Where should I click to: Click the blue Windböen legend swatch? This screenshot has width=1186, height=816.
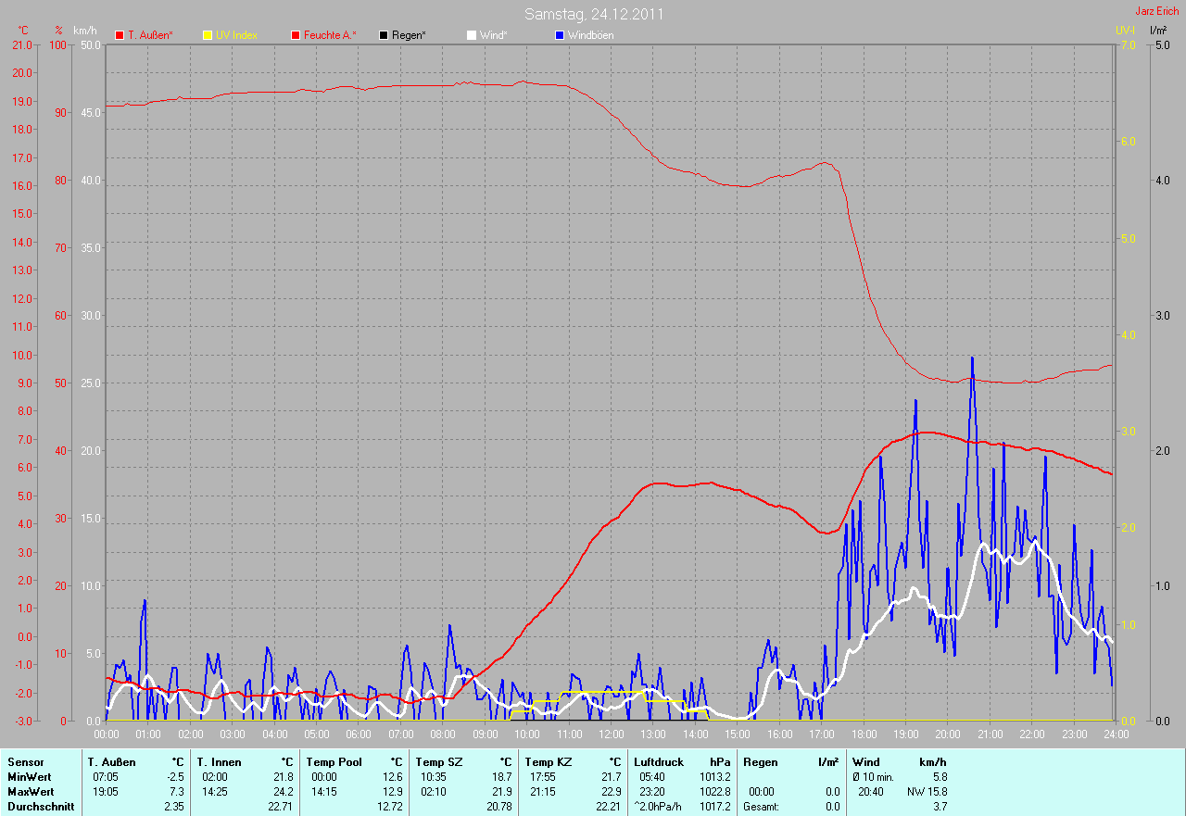(559, 35)
